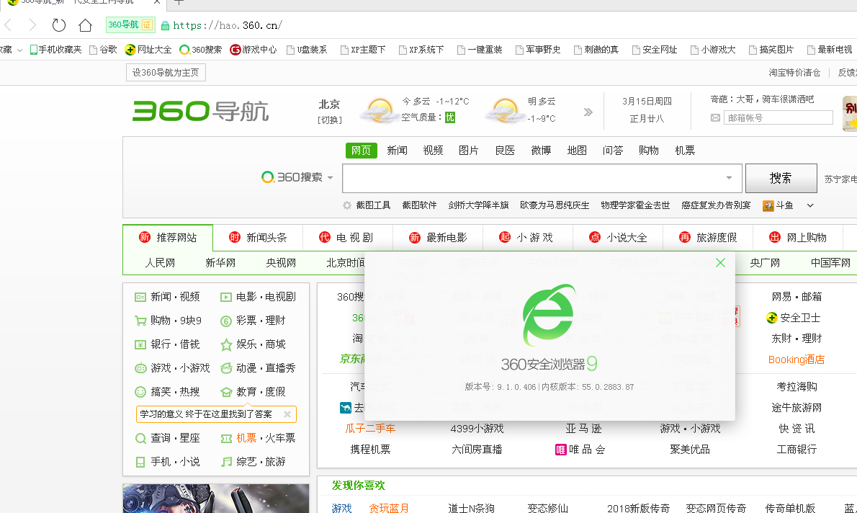Click the browser address bar URL

[x=228, y=26]
